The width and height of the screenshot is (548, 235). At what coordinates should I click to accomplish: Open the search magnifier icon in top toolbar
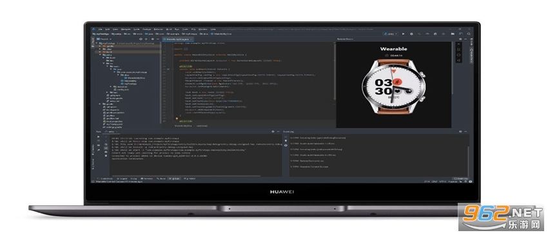tap(468, 34)
